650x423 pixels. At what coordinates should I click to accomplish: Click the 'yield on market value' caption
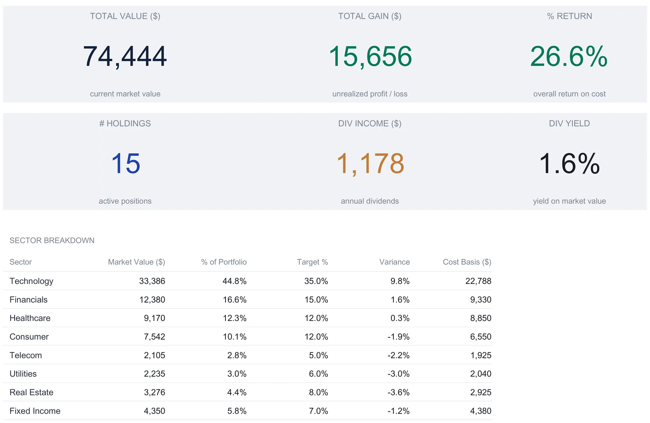[569, 201]
